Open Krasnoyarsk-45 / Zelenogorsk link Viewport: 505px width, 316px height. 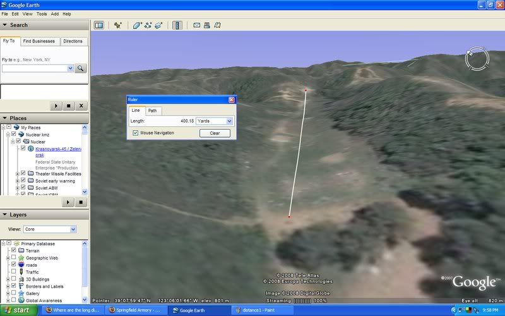click(x=58, y=152)
